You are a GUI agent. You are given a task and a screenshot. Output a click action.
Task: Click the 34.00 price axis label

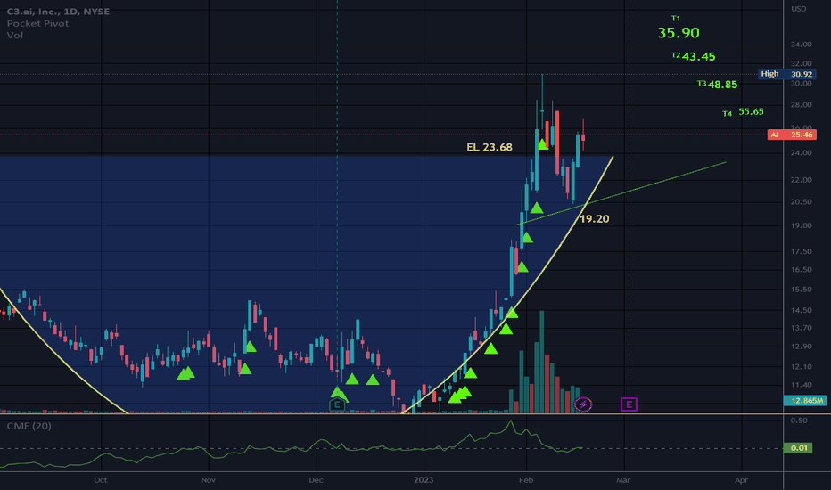(x=801, y=45)
